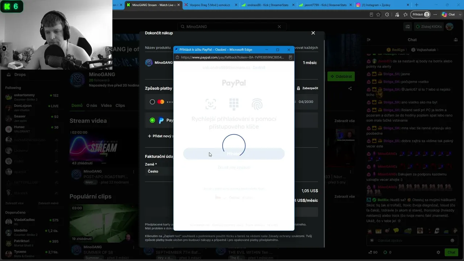Open Hunac channel in Following list

click(x=32, y=129)
